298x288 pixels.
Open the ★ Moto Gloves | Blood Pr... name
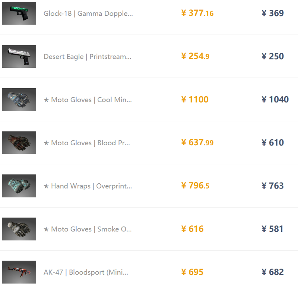coord(87,143)
